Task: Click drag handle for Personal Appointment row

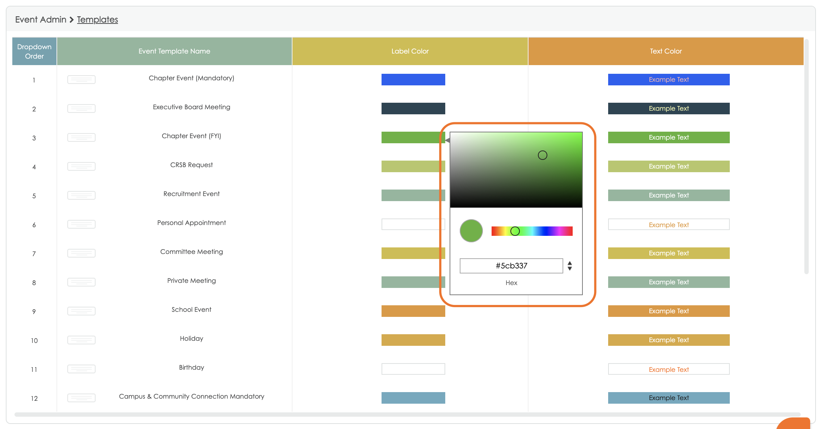Action: pos(81,224)
